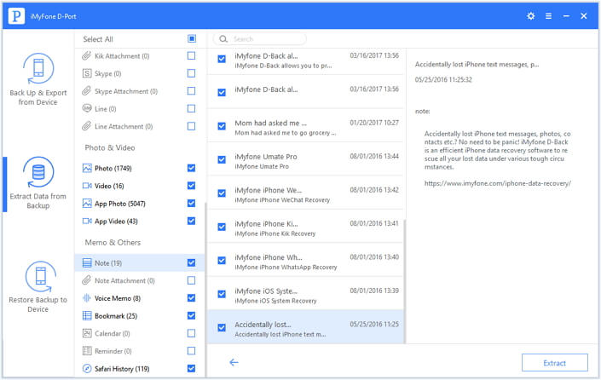Select the Reminder (0) category
The image size is (601, 380).
point(139,351)
